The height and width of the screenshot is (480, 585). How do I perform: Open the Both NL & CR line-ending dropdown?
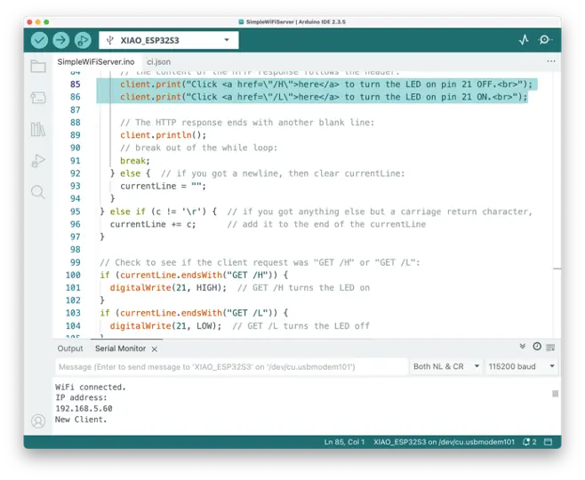446,366
